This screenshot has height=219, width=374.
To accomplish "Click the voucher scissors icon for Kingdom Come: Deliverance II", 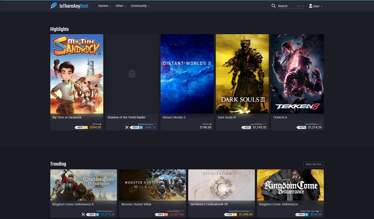I will pyautogui.click(x=83, y=215).
